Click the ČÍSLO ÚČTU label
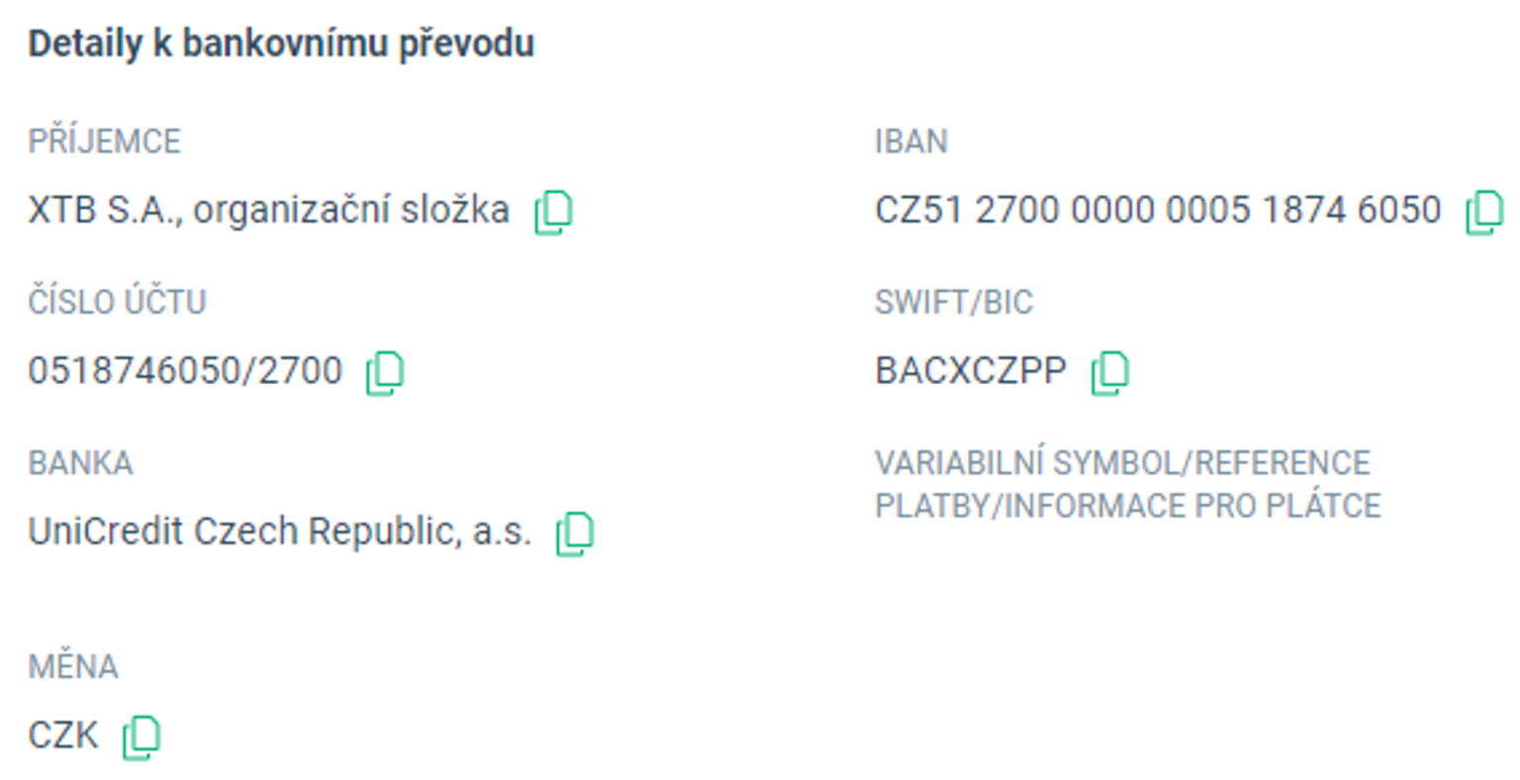1520x780 pixels. [118, 302]
